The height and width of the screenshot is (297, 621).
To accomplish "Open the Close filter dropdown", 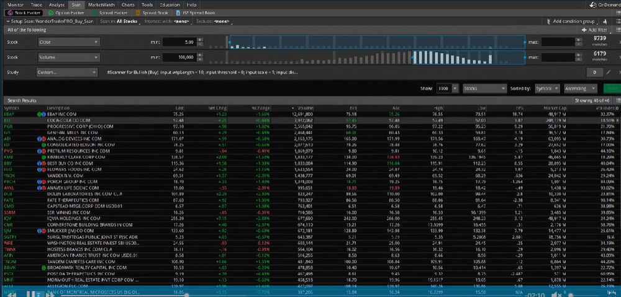I will click(x=68, y=42).
